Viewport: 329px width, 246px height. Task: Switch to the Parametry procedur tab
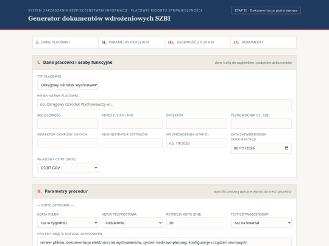pyautogui.click(x=132, y=43)
